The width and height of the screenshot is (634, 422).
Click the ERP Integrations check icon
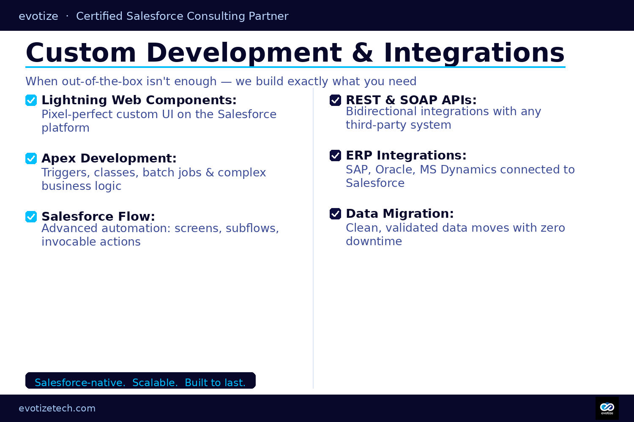[335, 156]
